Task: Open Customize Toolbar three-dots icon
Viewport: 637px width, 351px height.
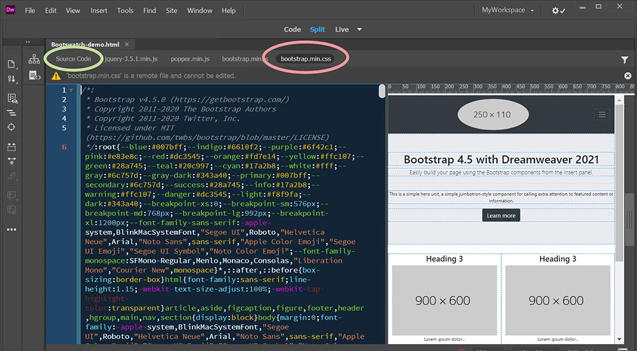Action: [x=11, y=229]
